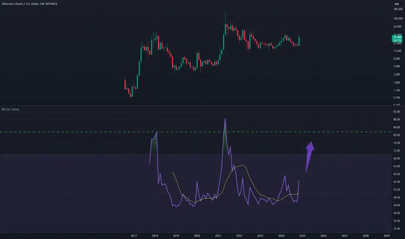Click the 5.000 price axis label
Screen dimensions: 405x239
click(x=397, y=66)
